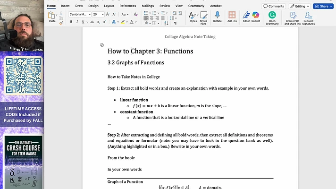
Task: Clear all formatting icon
Action: [x=135, y=14]
